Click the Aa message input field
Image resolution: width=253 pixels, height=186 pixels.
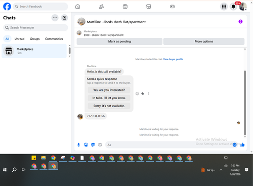pos(168,145)
